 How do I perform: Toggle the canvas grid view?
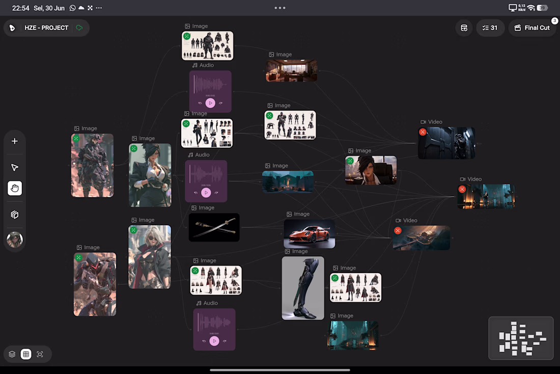pyautogui.click(x=26, y=354)
